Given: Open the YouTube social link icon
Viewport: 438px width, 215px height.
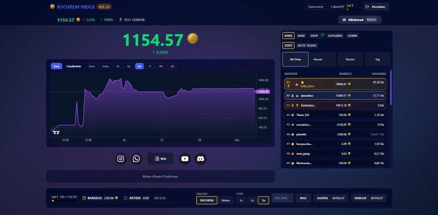Looking at the screenshot, I should tap(185, 159).
